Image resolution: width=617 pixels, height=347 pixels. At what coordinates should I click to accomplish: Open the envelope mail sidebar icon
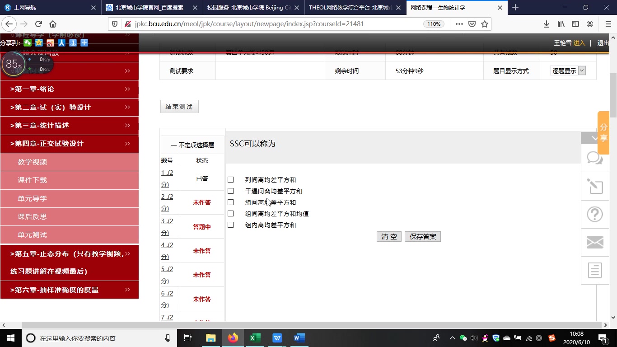click(x=595, y=243)
